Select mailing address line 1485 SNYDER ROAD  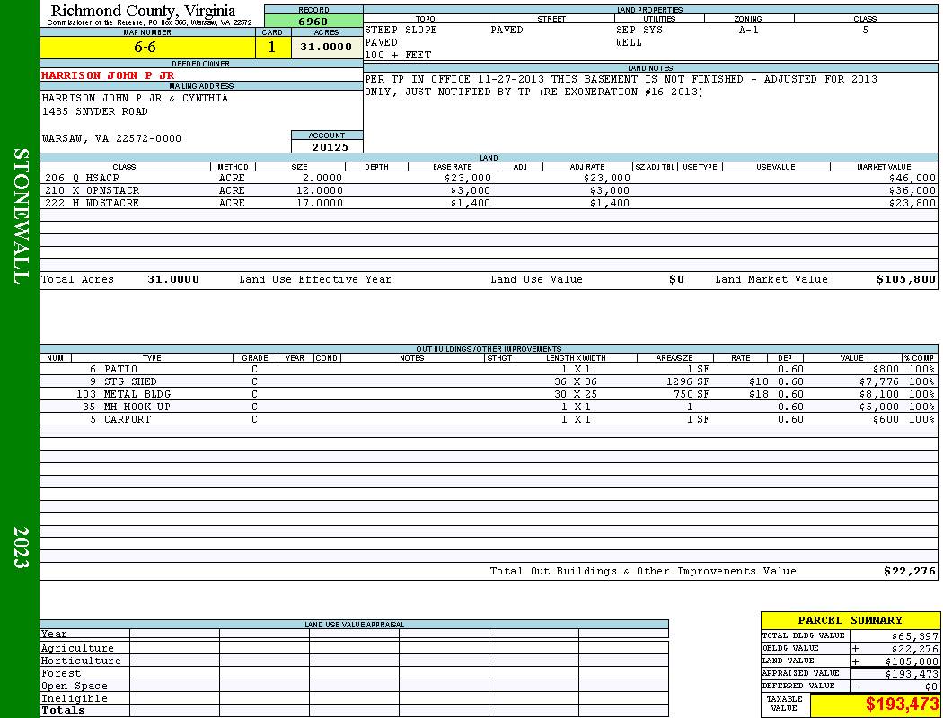(x=94, y=112)
